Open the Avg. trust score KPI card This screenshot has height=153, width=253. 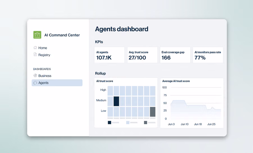[x=142, y=55]
